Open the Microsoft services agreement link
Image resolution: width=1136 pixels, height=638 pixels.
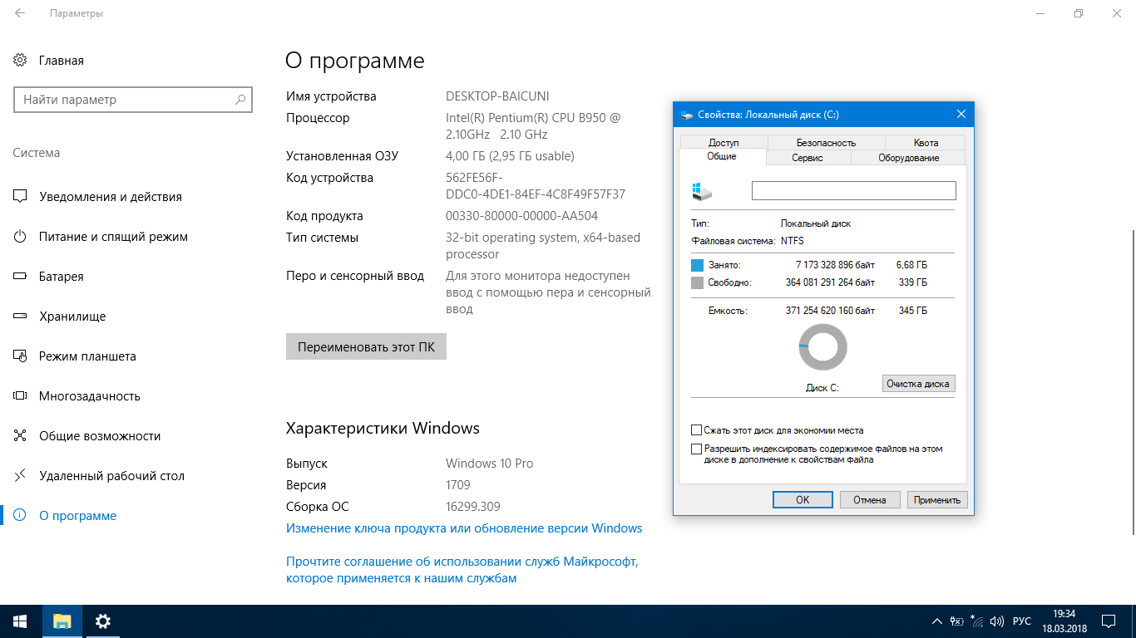coord(462,570)
